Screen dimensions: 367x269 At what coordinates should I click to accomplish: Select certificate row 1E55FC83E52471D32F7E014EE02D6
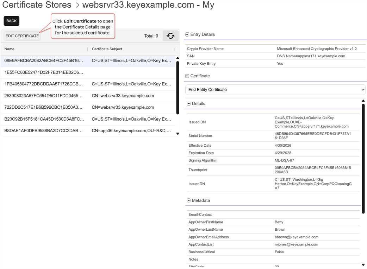click(x=88, y=72)
